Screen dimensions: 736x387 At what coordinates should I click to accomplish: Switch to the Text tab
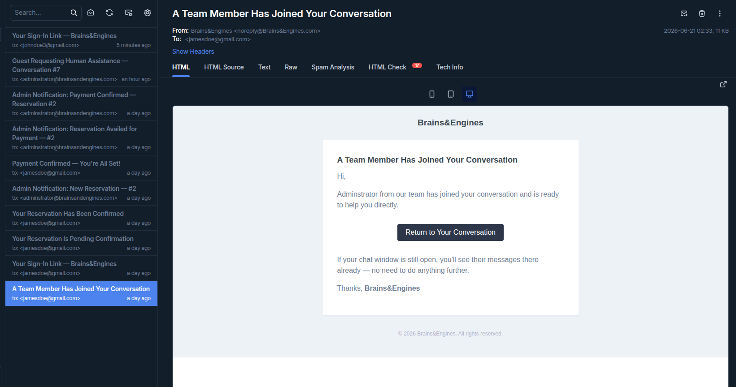click(x=264, y=67)
